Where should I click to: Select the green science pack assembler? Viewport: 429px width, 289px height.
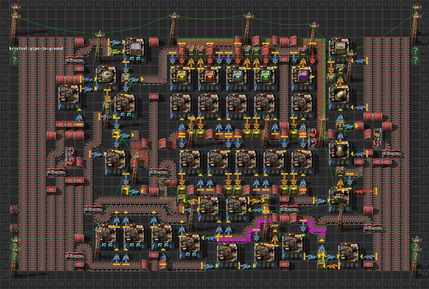click(x=265, y=78)
